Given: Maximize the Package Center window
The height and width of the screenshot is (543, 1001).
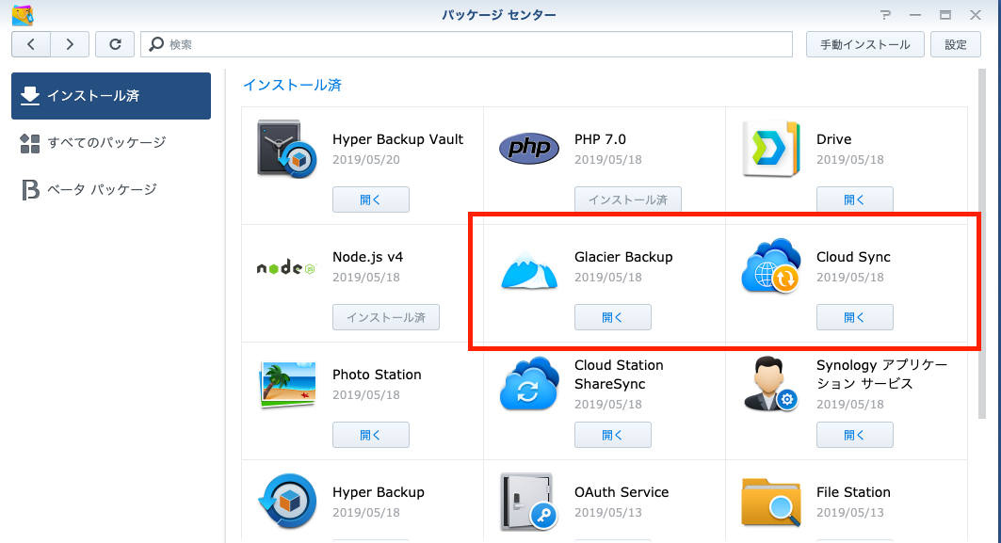Looking at the screenshot, I should (945, 15).
